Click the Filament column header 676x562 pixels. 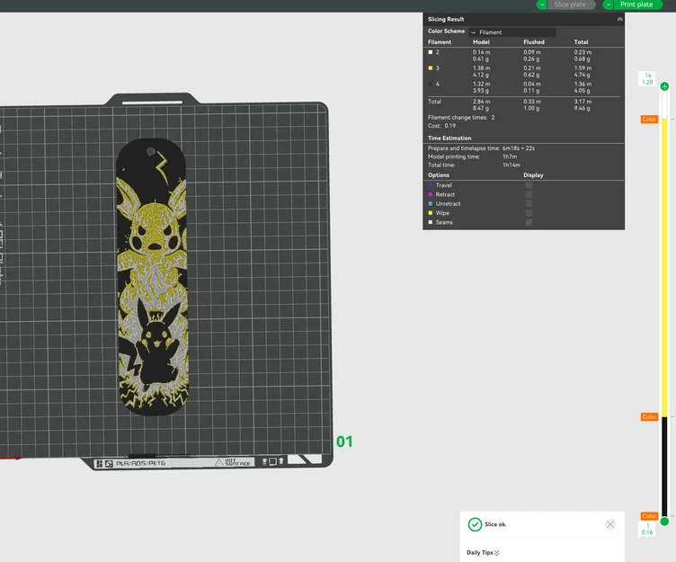click(x=440, y=42)
